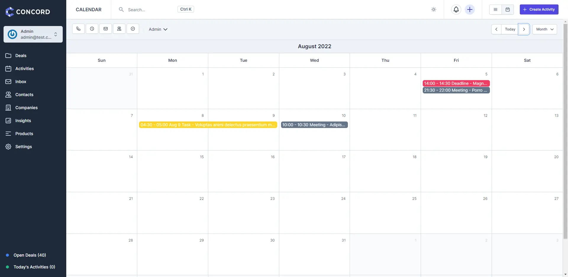Go to previous month
Image resolution: width=568 pixels, height=277 pixels.
click(x=496, y=29)
